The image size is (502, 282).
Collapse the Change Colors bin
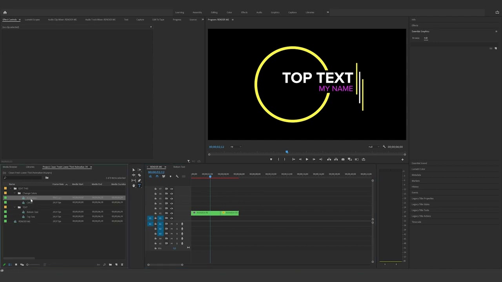click(x=15, y=193)
